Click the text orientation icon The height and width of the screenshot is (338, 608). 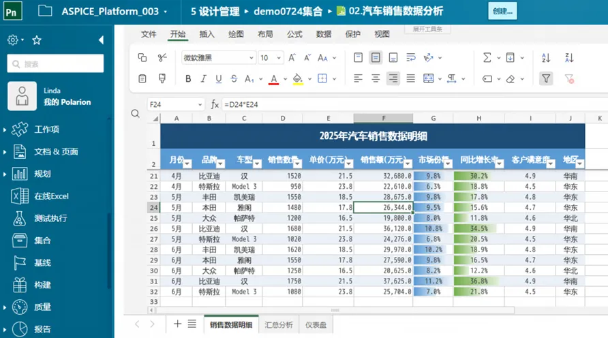(429, 58)
